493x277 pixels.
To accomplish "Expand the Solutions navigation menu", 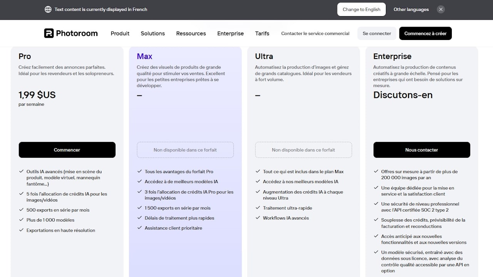I will (x=153, y=33).
